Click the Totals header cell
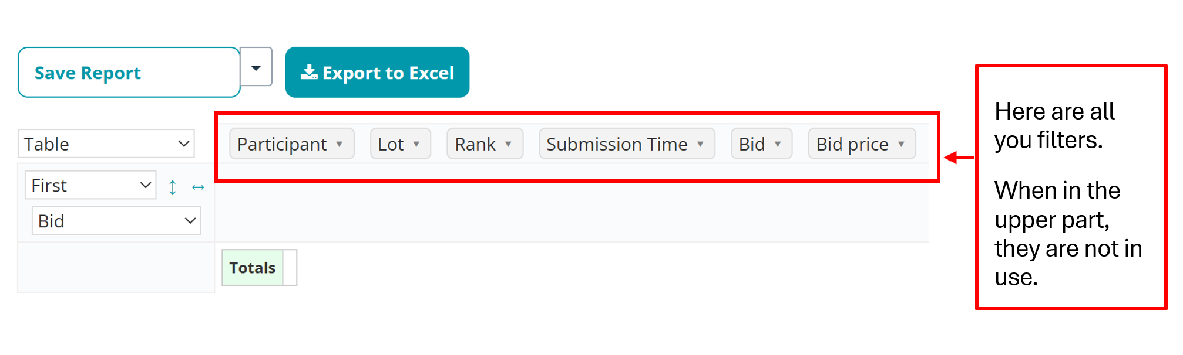This screenshot has width=1183, height=355. [x=252, y=268]
